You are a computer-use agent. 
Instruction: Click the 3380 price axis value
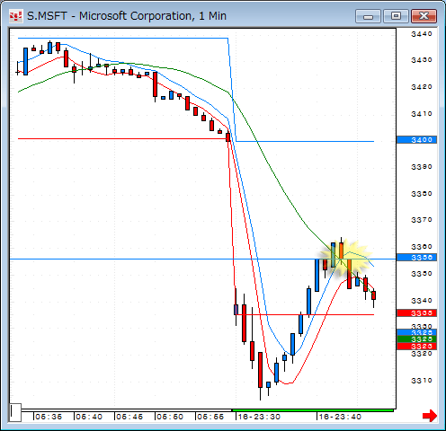click(422, 194)
